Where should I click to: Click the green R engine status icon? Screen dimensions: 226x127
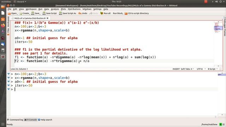220,125
